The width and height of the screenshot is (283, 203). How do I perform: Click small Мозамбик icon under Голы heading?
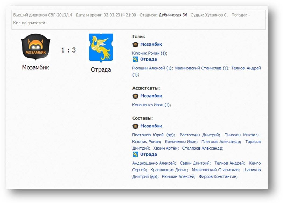135,45
